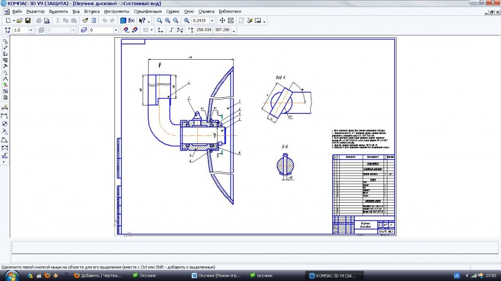Open the Designations panel icon in the left toolbar
Viewport: 501px width, 281px height.
[x=5, y=54]
